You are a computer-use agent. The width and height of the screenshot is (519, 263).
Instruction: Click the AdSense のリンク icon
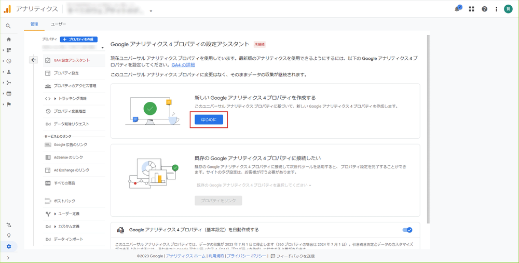pyautogui.click(x=48, y=157)
